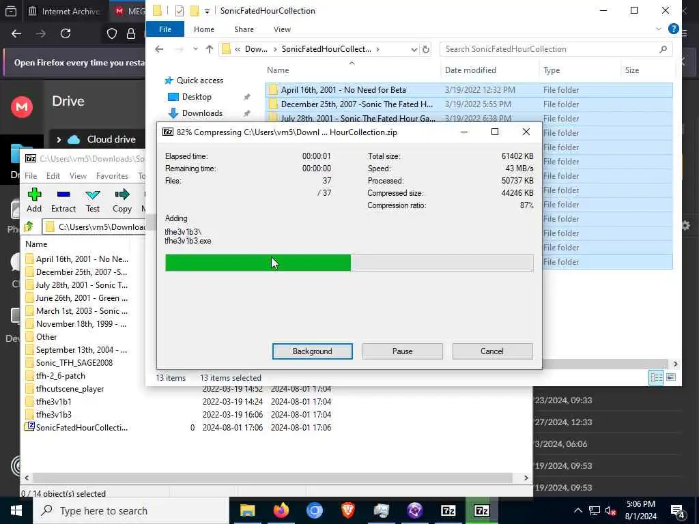Click the first 7-Zip taskbar icon
The image size is (699, 524).
click(448, 510)
